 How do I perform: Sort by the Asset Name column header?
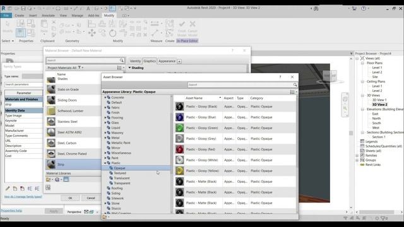pyautogui.click(x=194, y=98)
